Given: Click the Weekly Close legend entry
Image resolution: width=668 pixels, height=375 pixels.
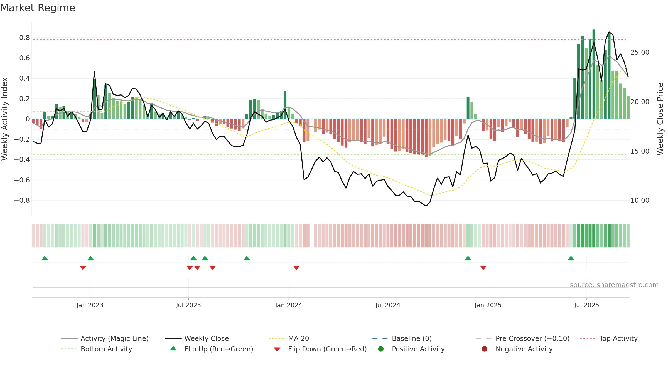Looking at the screenshot, I should (x=197, y=338).
